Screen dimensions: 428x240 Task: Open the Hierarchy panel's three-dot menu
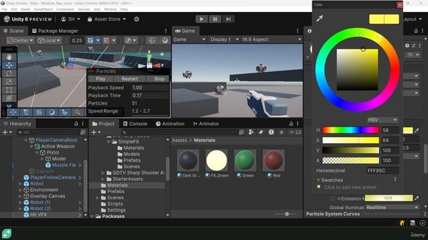(x=83, y=123)
